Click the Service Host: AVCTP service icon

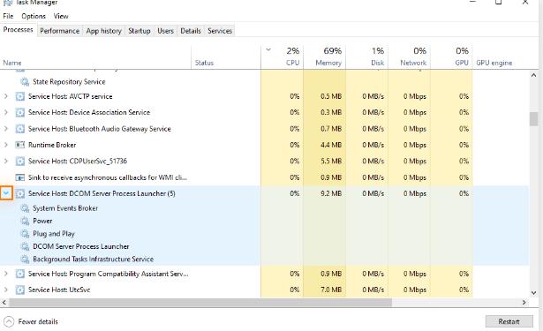tap(20, 96)
